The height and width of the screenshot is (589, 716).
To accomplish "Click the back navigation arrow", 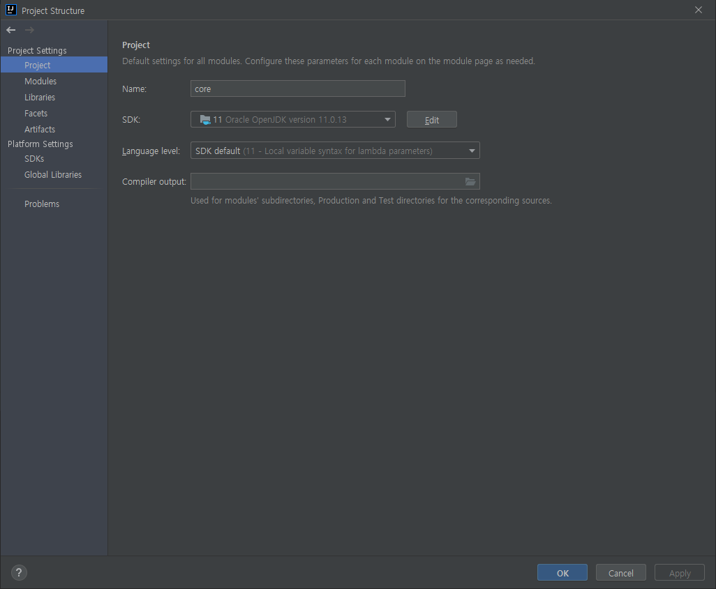I will (x=11, y=30).
